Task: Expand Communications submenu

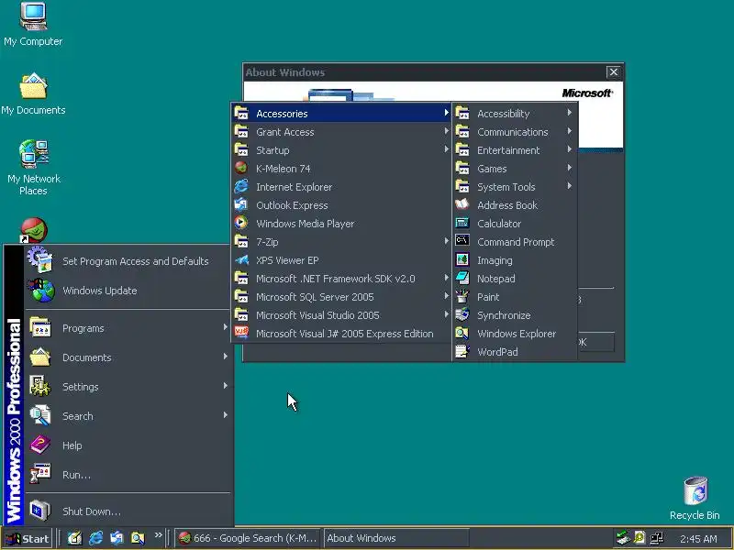Action: tap(514, 132)
